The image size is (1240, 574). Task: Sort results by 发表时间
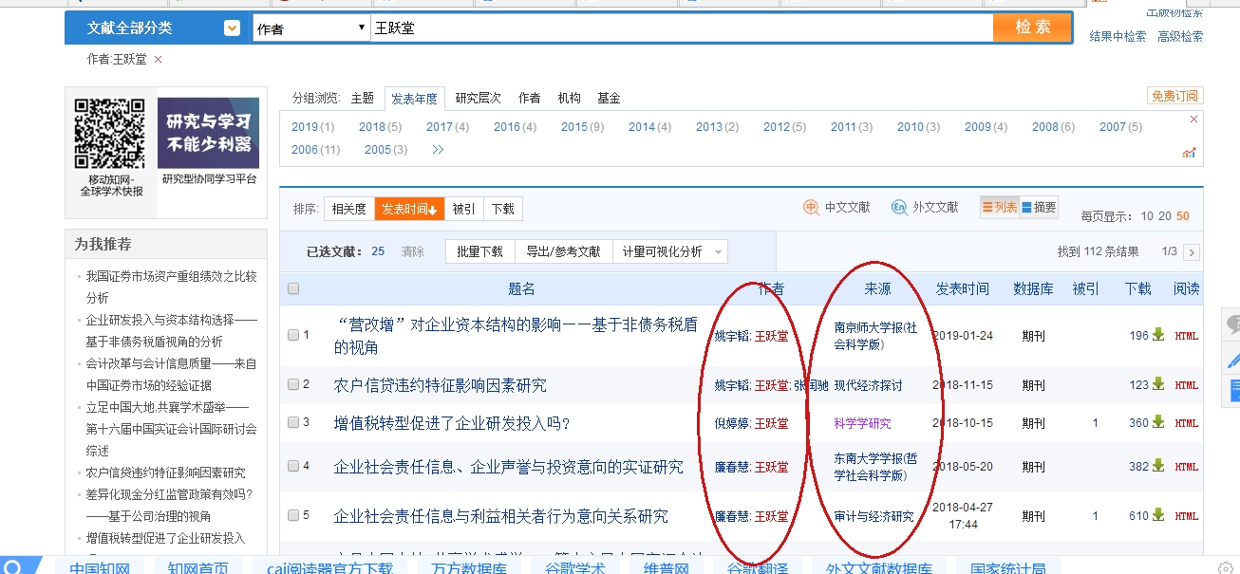click(409, 209)
